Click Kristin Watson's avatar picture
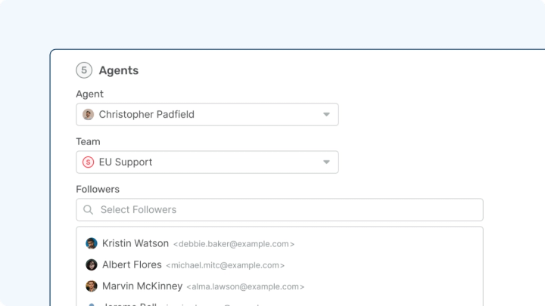Image resolution: width=545 pixels, height=306 pixels. [92, 243]
